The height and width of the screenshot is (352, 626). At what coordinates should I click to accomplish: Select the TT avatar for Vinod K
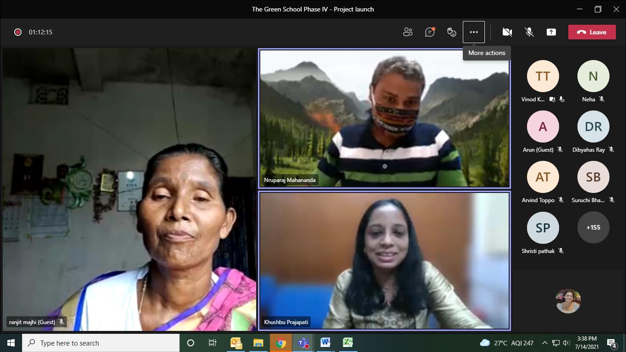tap(543, 76)
